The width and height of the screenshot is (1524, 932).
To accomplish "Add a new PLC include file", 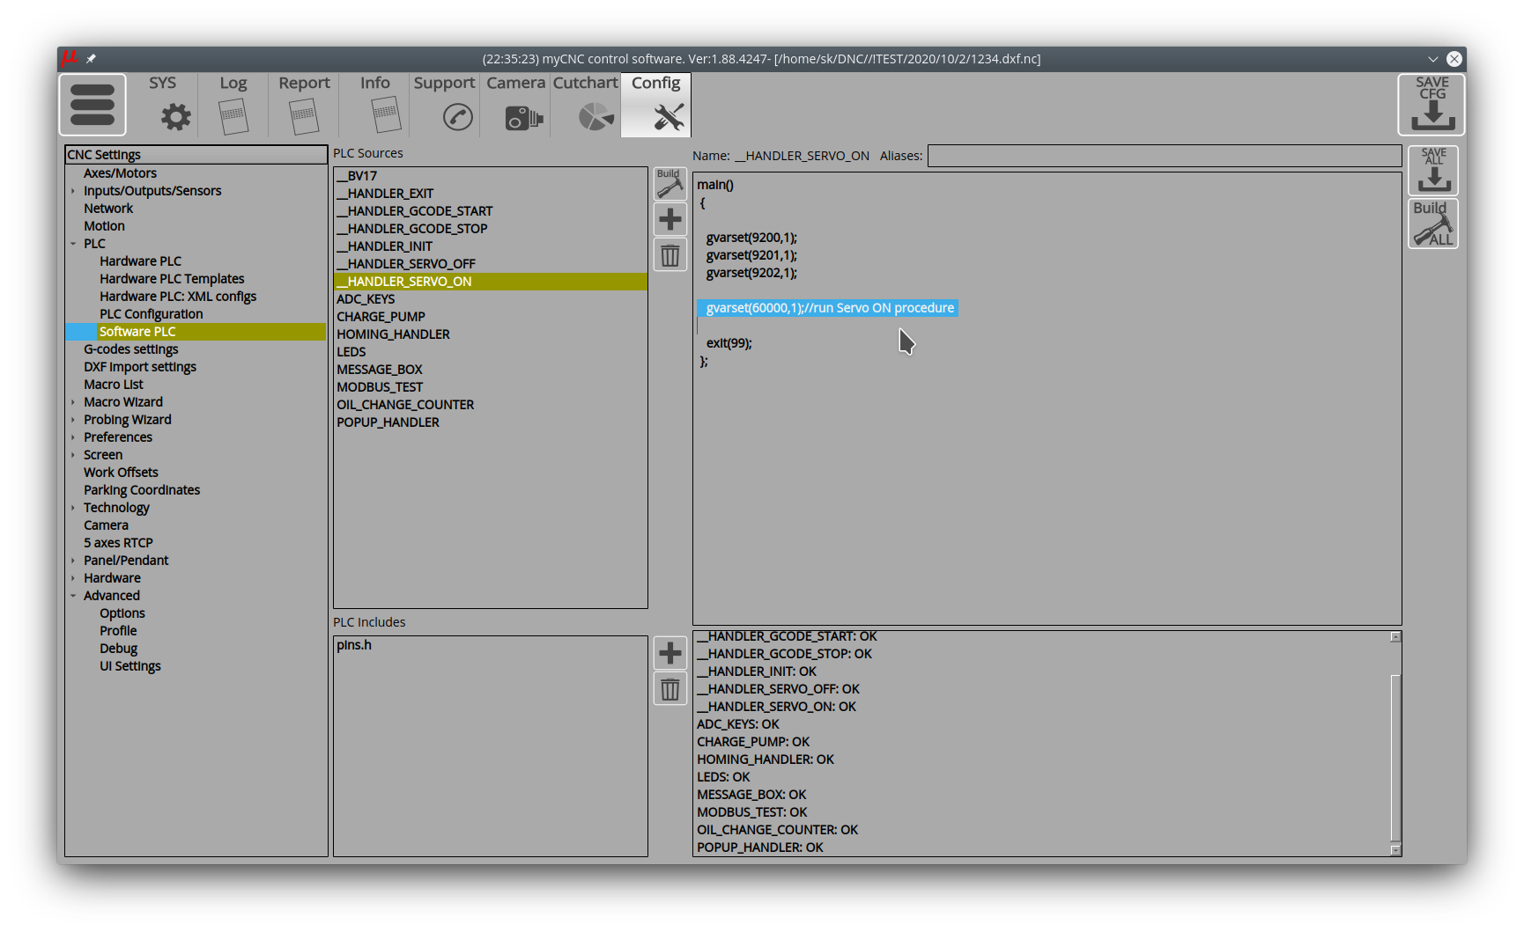I will pyautogui.click(x=670, y=653).
